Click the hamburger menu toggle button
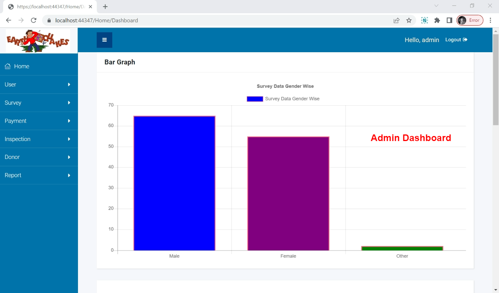 [x=104, y=40]
